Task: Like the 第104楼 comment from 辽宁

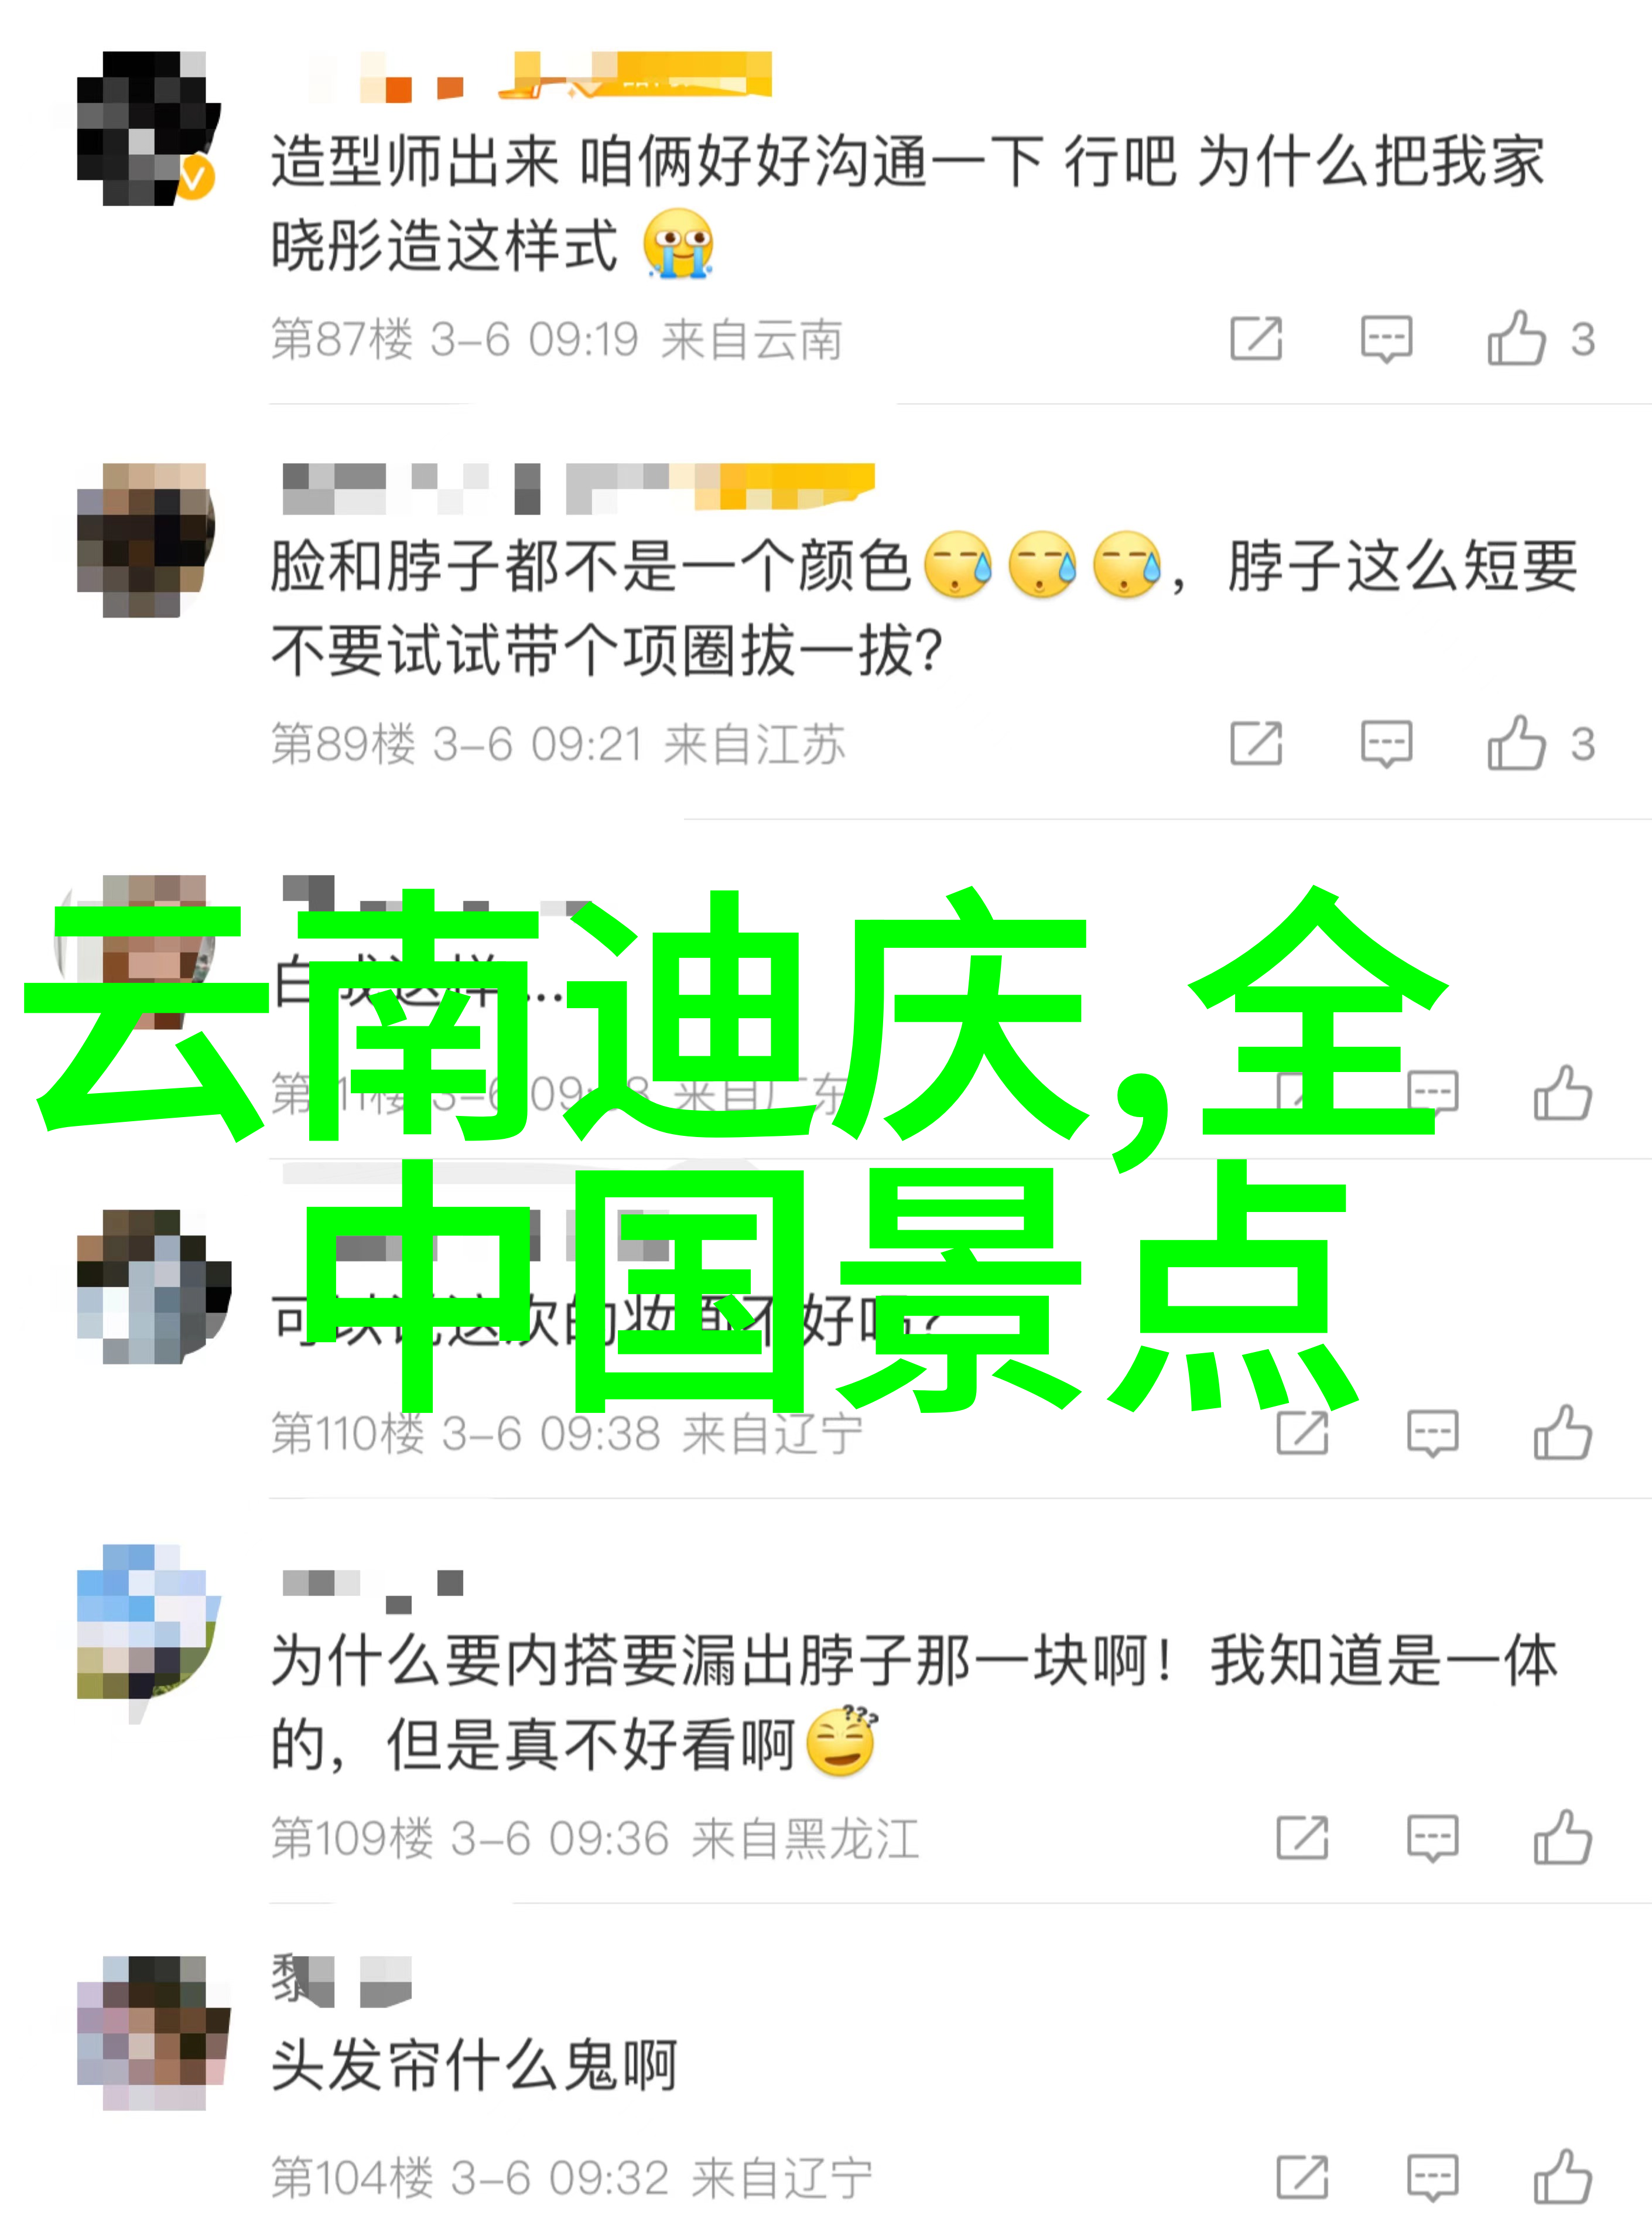Action: [1563, 2177]
